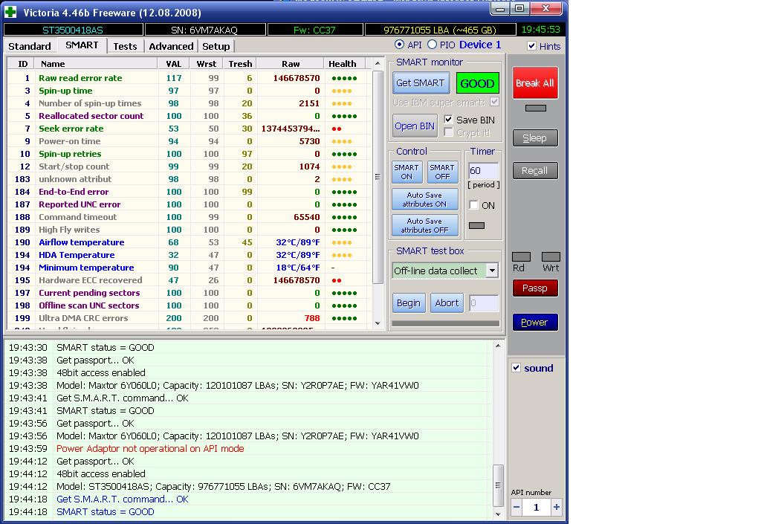Select the PIO access mode radio button

point(432,45)
